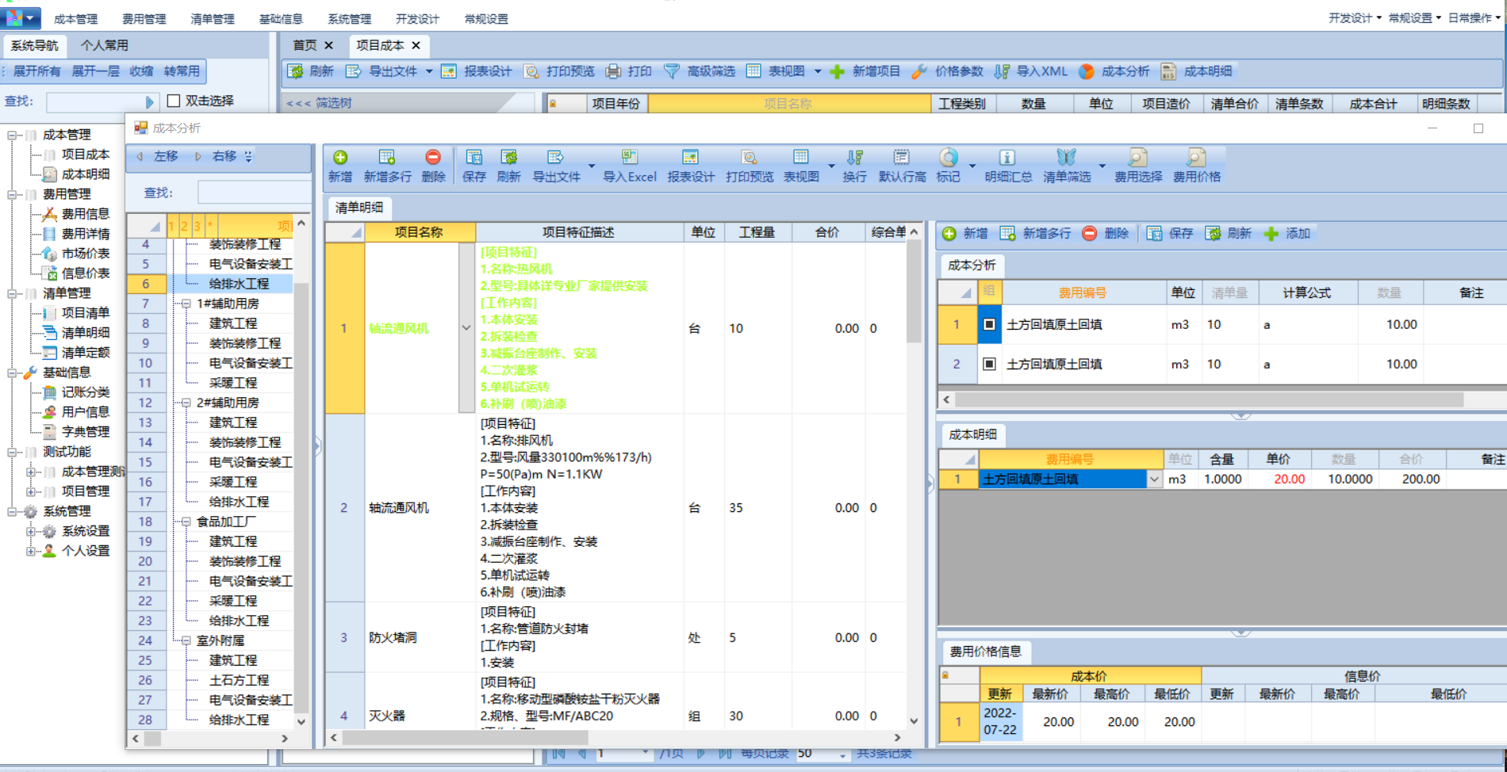Click 表视图 icon in 成本分析 window toolbar
1507x772 pixels.
(801, 158)
